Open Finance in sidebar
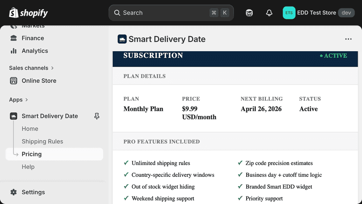The height and width of the screenshot is (204, 362). 33,38
